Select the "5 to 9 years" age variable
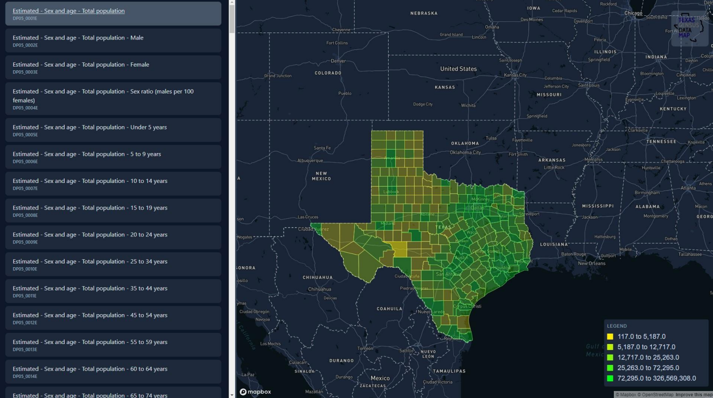Viewport: 713px width, 398px height. pos(113,156)
